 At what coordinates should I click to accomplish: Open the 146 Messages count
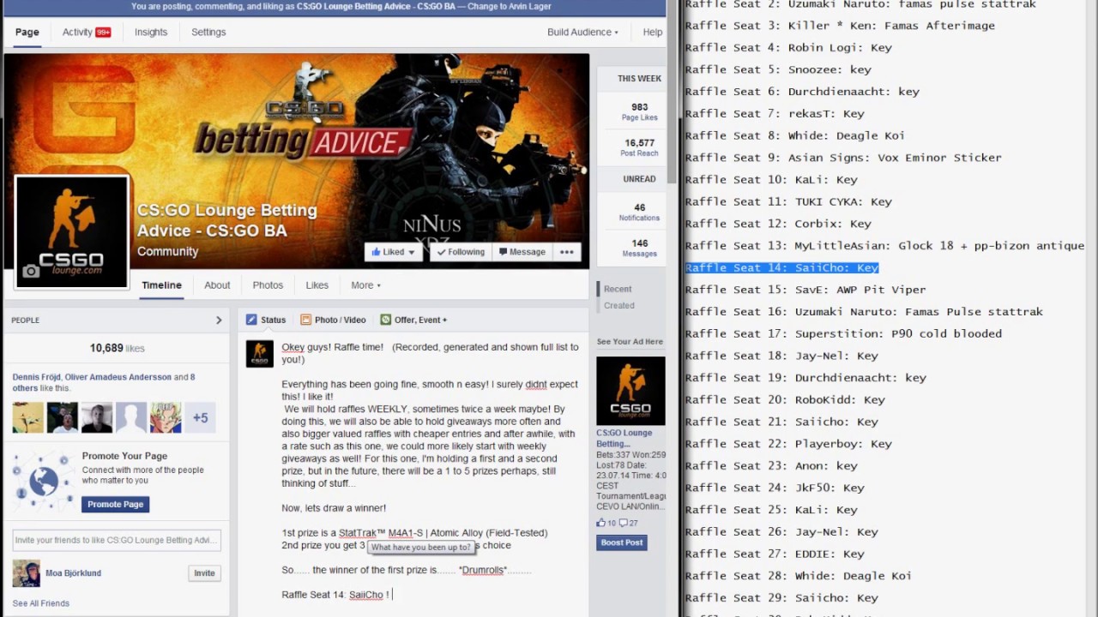639,248
